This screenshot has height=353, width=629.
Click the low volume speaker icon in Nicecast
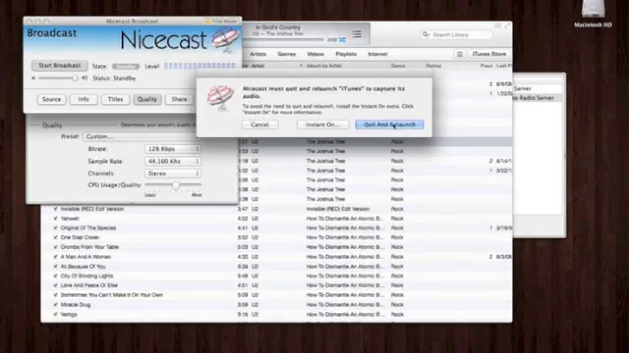point(34,78)
